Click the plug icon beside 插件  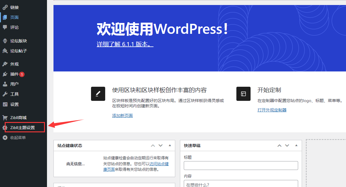tap(5, 74)
